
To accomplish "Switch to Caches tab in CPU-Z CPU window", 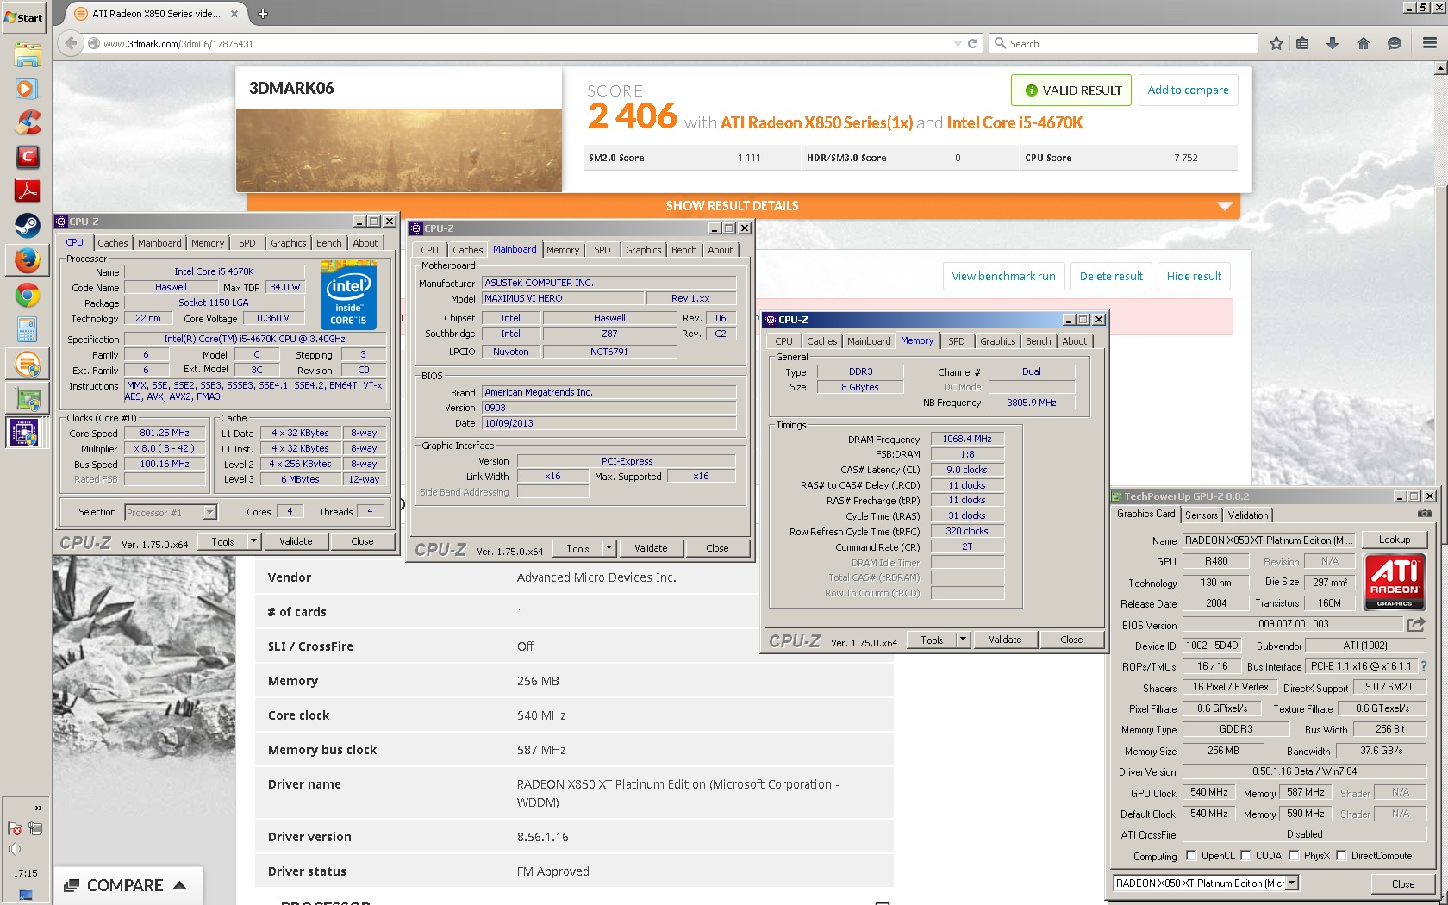I will [113, 243].
